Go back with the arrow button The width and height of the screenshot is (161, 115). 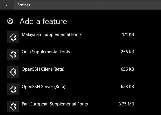coord(7,5)
